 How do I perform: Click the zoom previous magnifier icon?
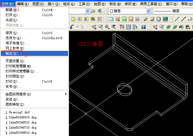[114, 27]
